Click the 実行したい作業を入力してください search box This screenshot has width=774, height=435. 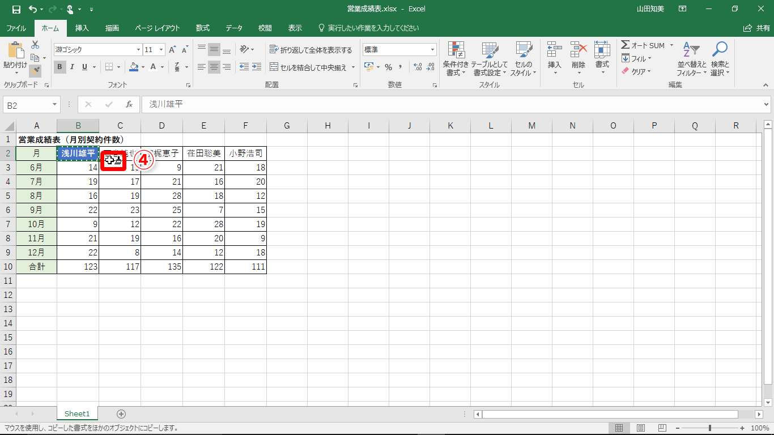point(369,28)
